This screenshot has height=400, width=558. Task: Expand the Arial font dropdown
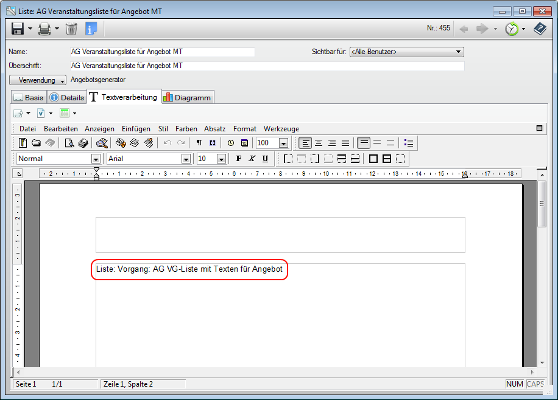pos(186,159)
